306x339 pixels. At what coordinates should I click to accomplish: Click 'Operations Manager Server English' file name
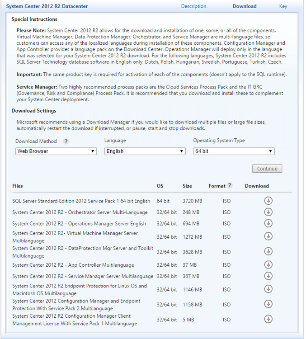coord(79,224)
